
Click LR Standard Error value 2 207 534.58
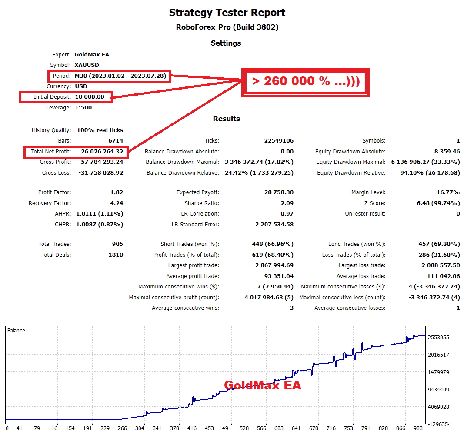[274, 225]
